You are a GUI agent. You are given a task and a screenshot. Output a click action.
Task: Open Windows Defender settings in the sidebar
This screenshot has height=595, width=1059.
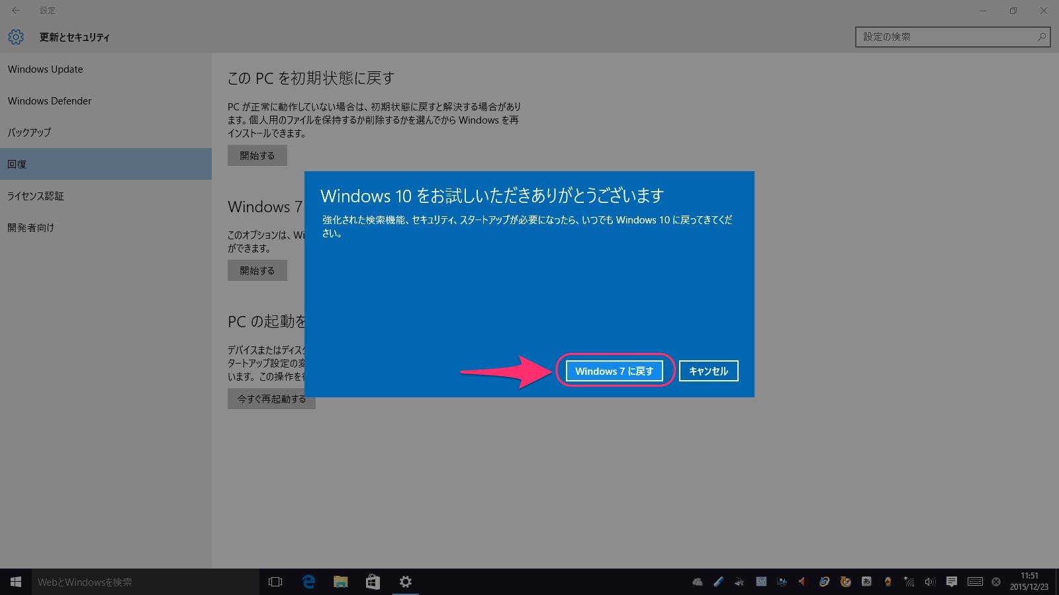tap(106, 100)
